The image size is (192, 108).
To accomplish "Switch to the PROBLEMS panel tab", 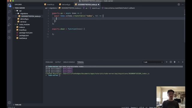I will (49, 62).
